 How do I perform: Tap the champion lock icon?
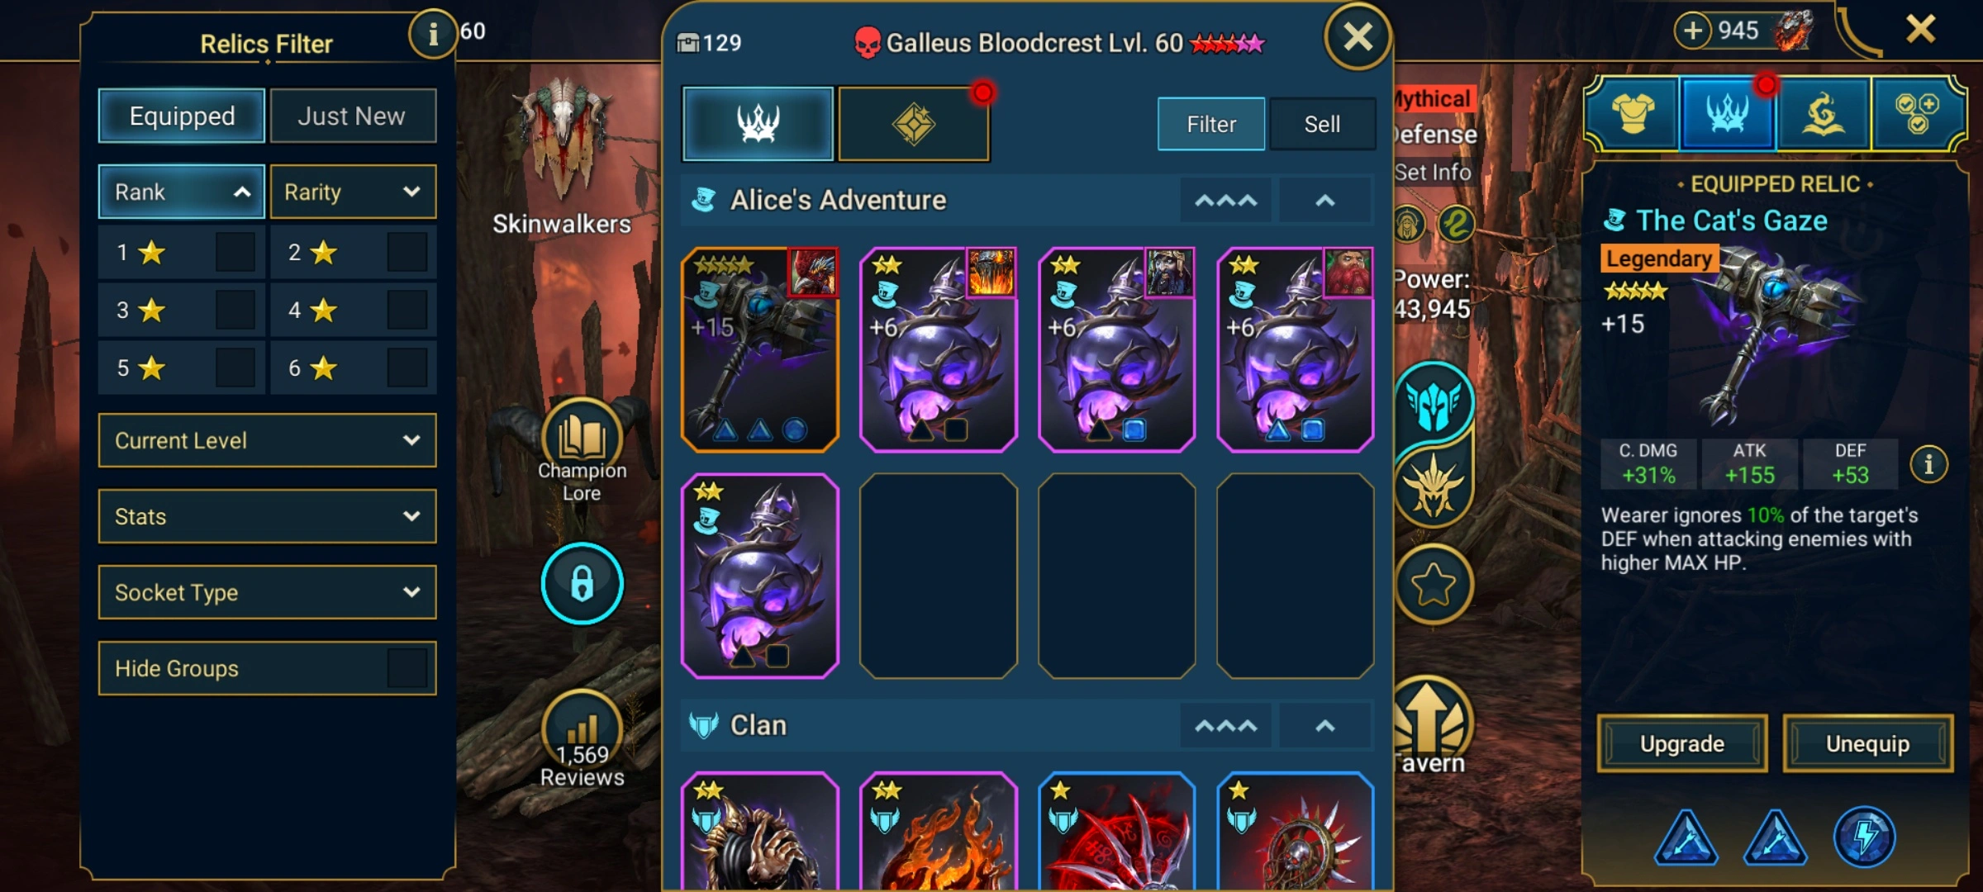[582, 583]
